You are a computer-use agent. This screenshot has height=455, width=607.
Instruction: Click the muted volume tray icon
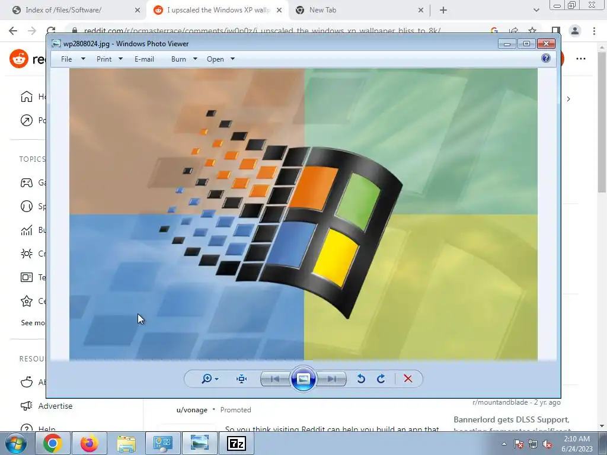click(x=547, y=444)
